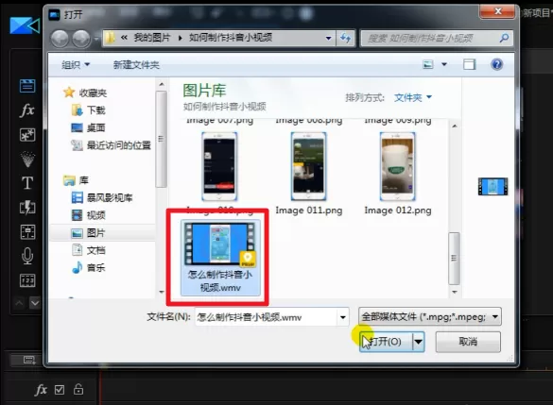Screen dimensions: 553x405
Task: Expand the address bar history dropdown
Action: [x=328, y=38]
